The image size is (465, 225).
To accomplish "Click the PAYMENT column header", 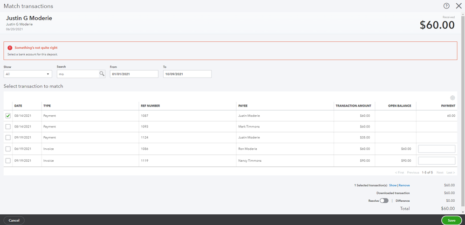I will click(449, 106).
